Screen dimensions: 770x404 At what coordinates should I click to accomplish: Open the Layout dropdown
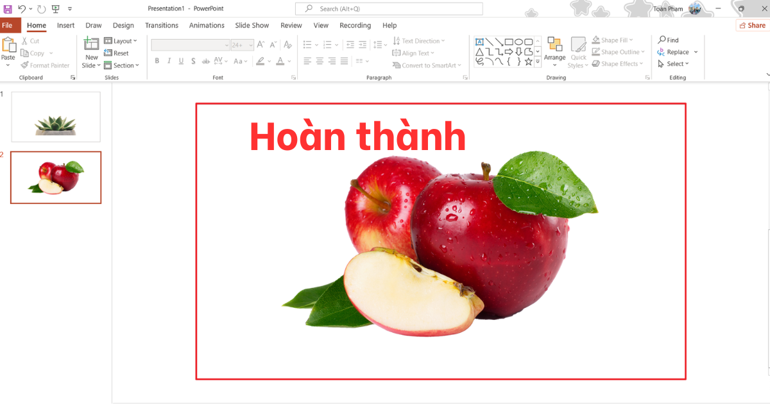coord(121,41)
